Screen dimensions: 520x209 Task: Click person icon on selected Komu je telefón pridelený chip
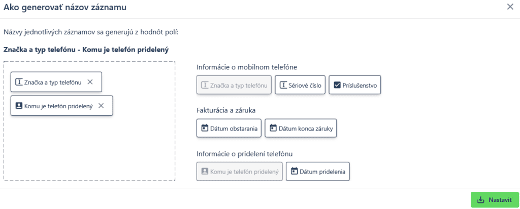pos(19,106)
